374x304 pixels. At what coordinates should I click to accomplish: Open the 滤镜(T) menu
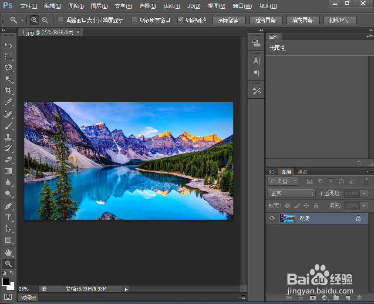coord(172,6)
